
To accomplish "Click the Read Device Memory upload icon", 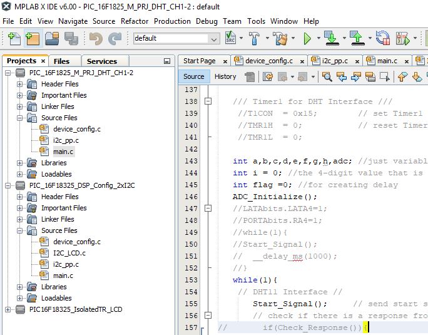I will tap(357, 38).
